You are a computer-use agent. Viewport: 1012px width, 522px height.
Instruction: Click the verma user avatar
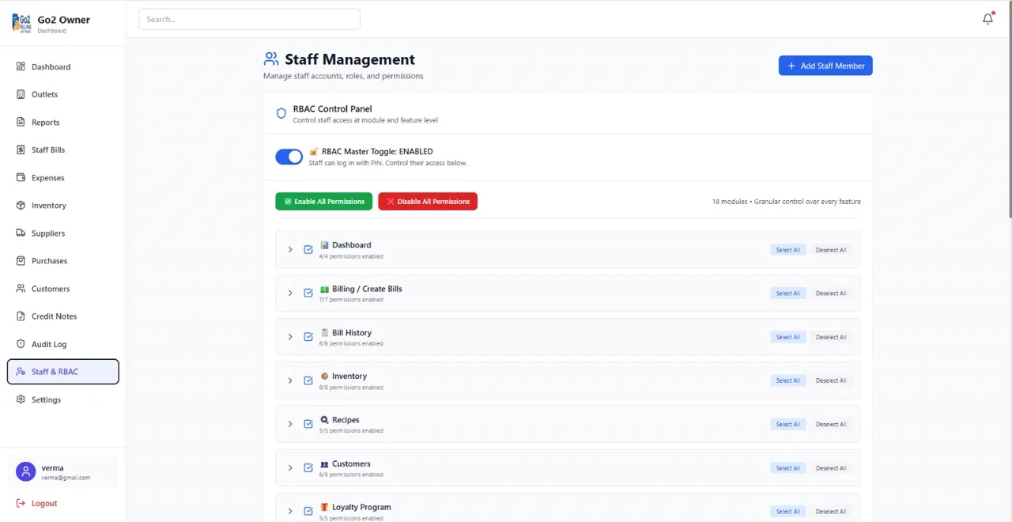[26, 471]
